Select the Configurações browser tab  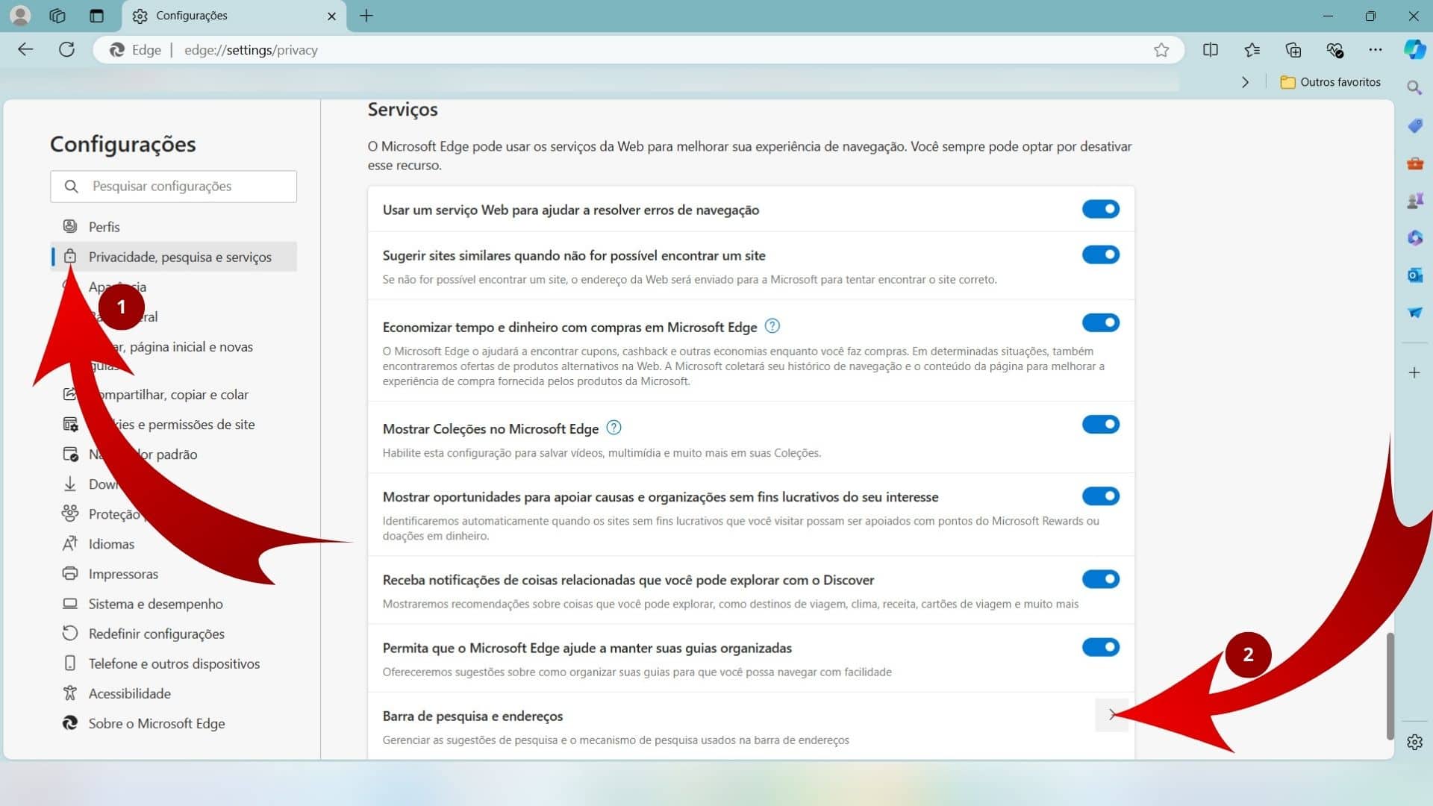tap(234, 16)
